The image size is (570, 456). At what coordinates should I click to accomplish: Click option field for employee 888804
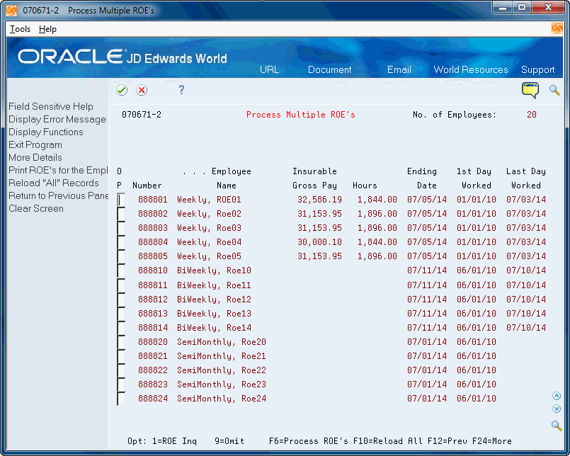tap(121, 242)
